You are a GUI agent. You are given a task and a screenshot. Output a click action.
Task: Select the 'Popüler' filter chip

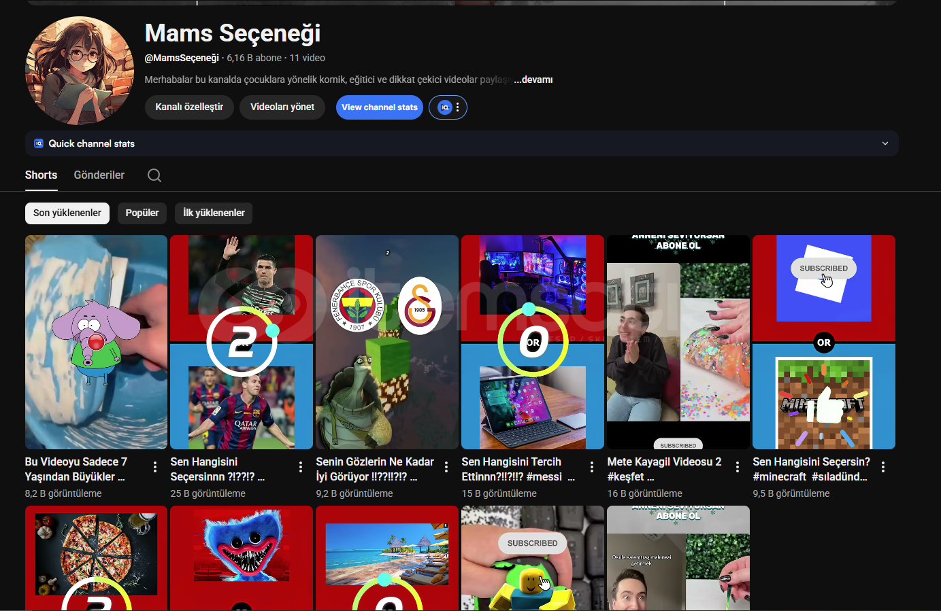142,213
